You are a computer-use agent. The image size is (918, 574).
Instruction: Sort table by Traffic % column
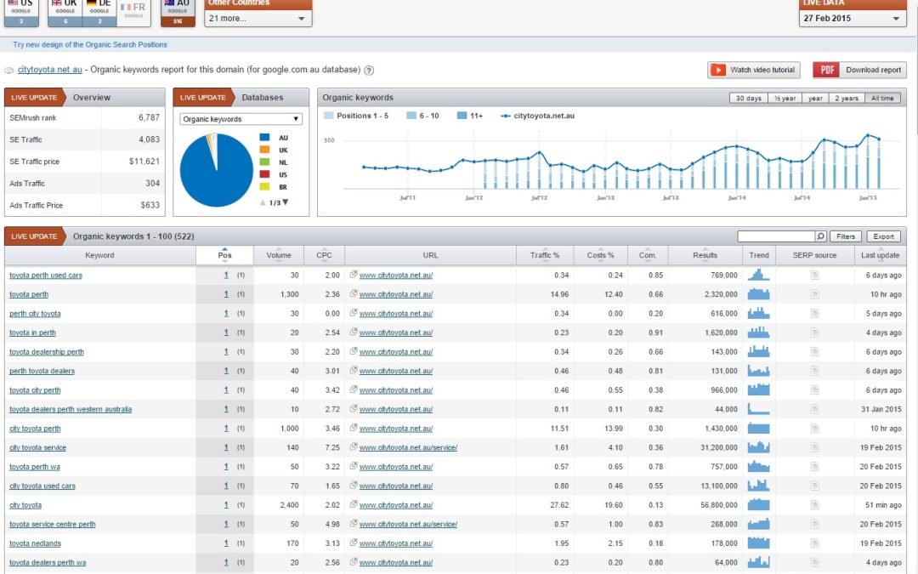(x=545, y=255)
